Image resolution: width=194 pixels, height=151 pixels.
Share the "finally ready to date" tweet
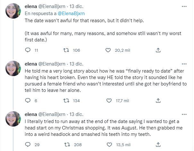pos(158,101)
